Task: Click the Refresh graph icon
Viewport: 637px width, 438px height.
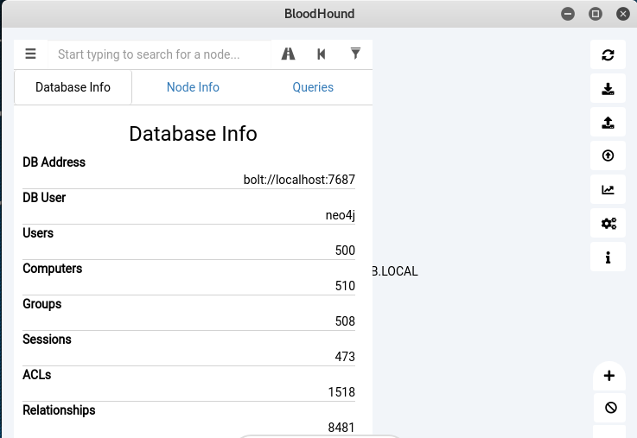Action: (x=608, y=55)
